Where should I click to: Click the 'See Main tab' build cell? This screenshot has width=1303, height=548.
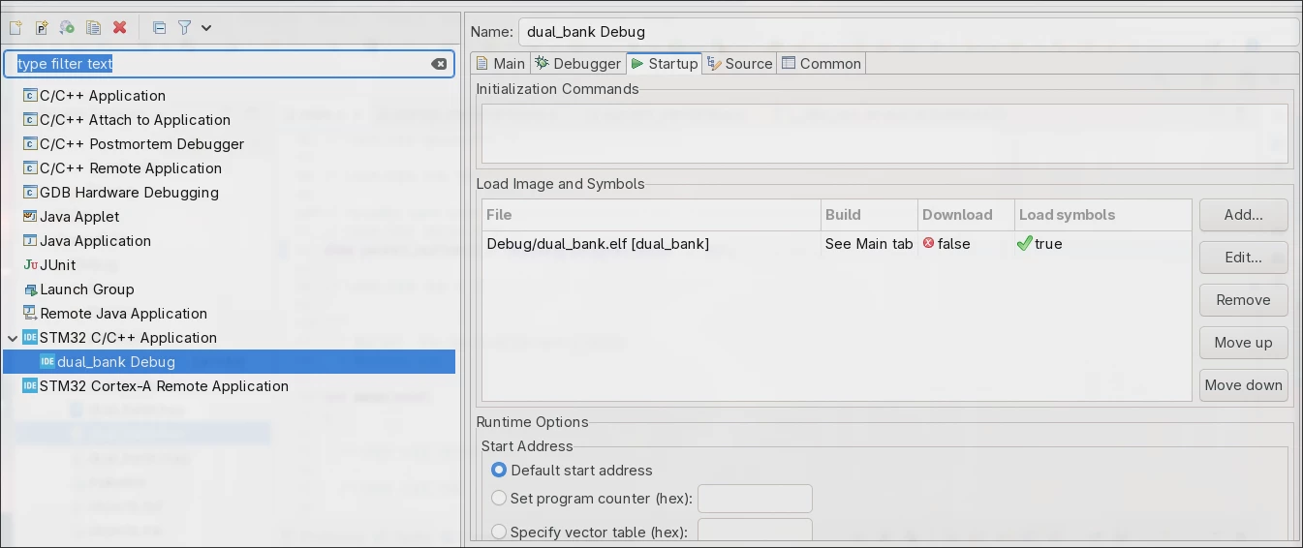tap(869, 244)
